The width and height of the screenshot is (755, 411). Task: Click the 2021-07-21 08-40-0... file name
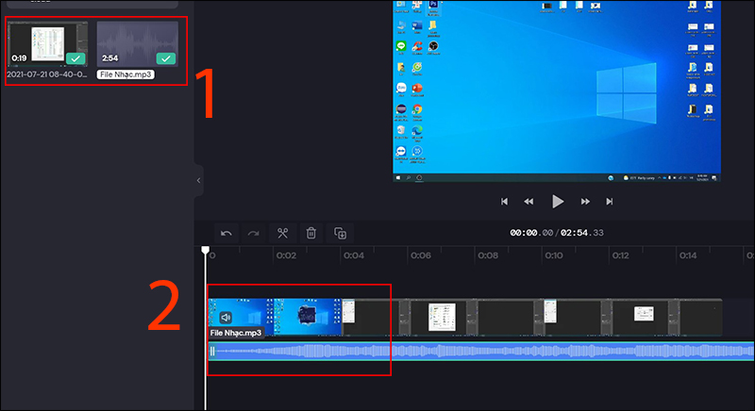46,74
